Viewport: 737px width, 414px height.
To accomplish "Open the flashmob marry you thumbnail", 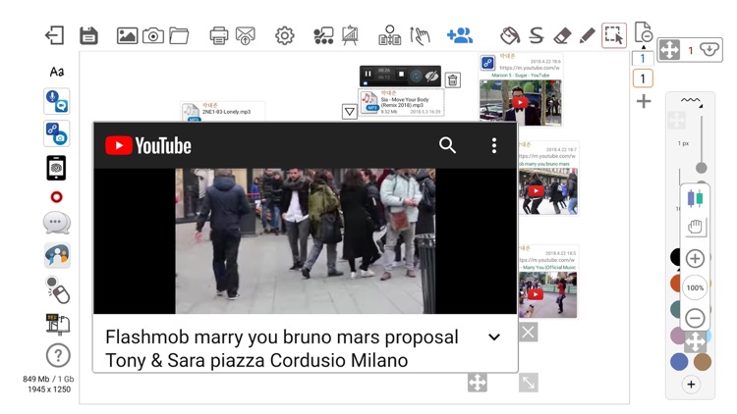I will pos(548,191).
